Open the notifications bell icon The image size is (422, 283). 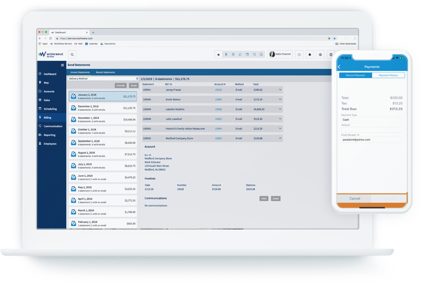click(x=310, y=55)
